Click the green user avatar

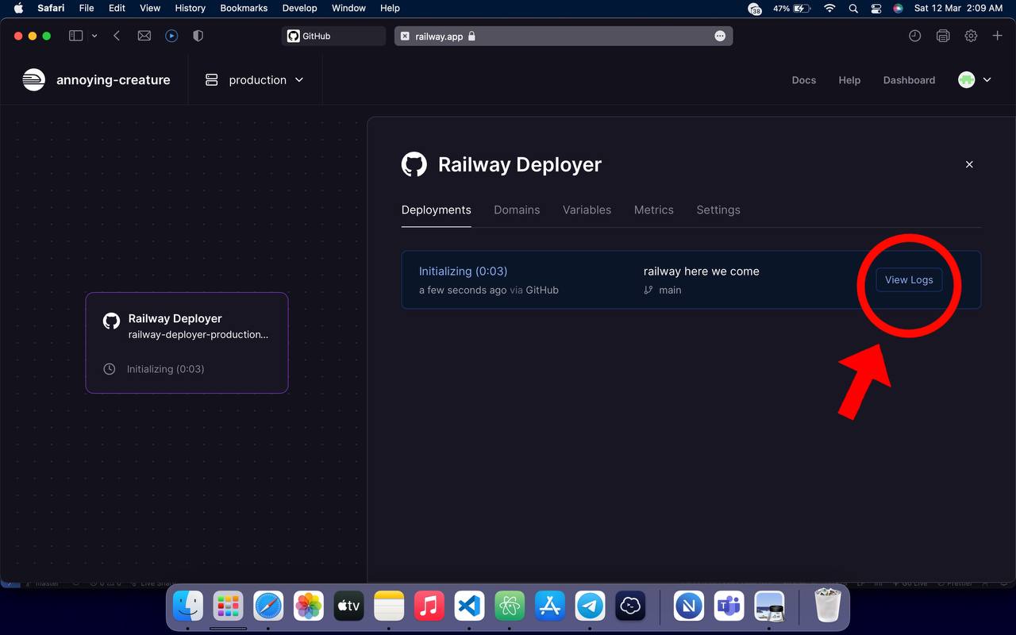click(x=966, y=80)
